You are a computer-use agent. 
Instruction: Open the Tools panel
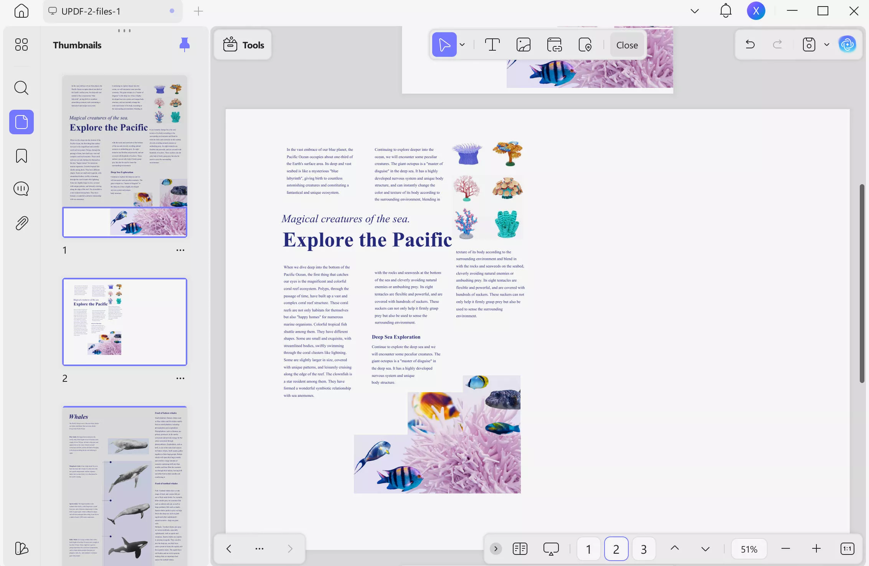tap(242, 45)
